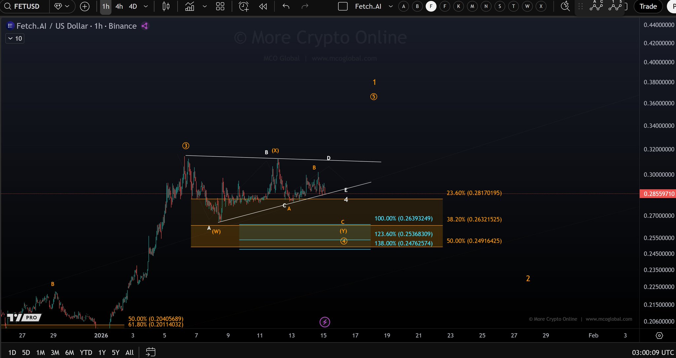This screenshot has width=676, height=358.
Task: Select the 1Y date range
Action: pyautogui.click(x=102, y=352)
